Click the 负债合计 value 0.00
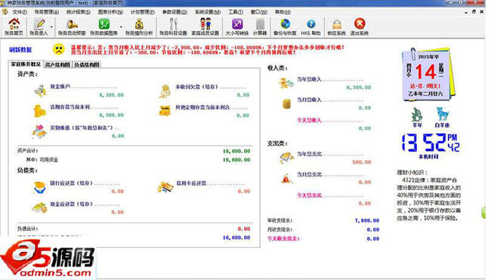This screenshot has height=280, width=491. point(244,229)
